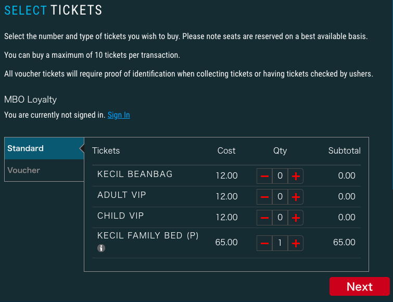Focus the CHILD VIP quantity field
393x302 pixels.
click(280, 218)
